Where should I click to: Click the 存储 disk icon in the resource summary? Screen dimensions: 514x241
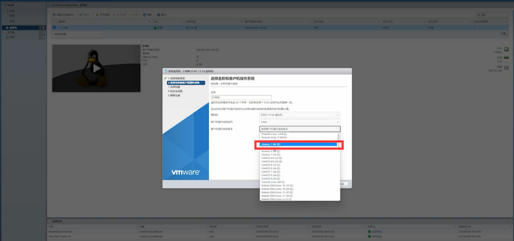(506, 68)
